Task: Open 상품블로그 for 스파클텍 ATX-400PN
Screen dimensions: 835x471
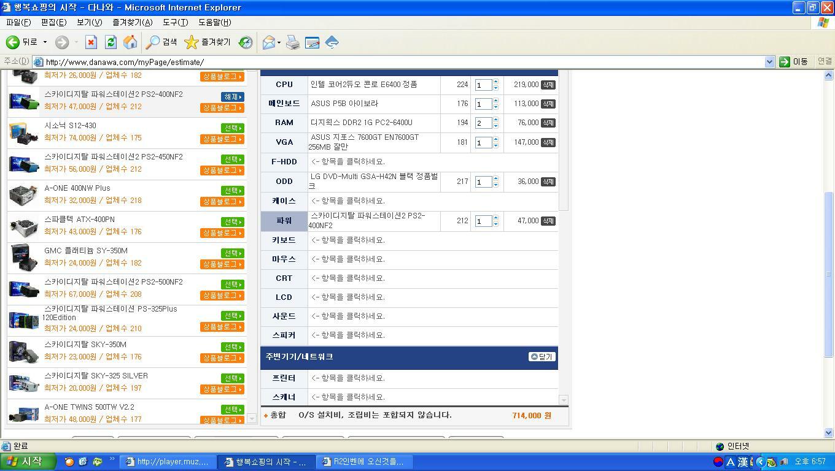Action: tap(222, 233)
